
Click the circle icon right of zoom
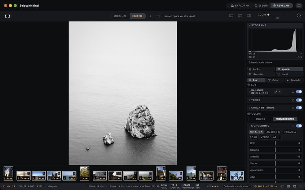tap(298, 15)
